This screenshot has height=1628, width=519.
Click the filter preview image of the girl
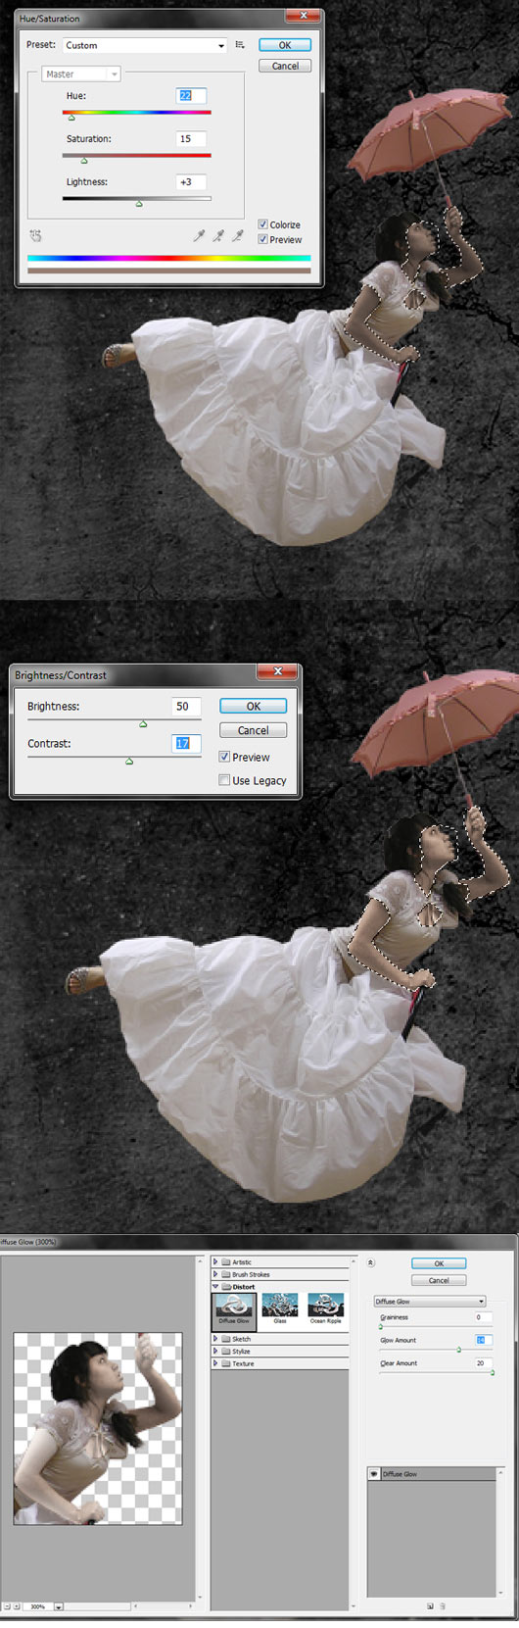98,1428
